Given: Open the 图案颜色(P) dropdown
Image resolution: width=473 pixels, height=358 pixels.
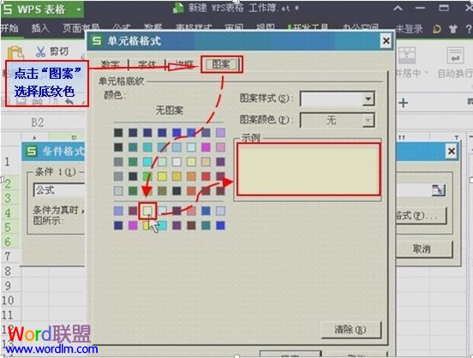Looking at the screenshot, I should pyautogui.click(x=368, y=121).
